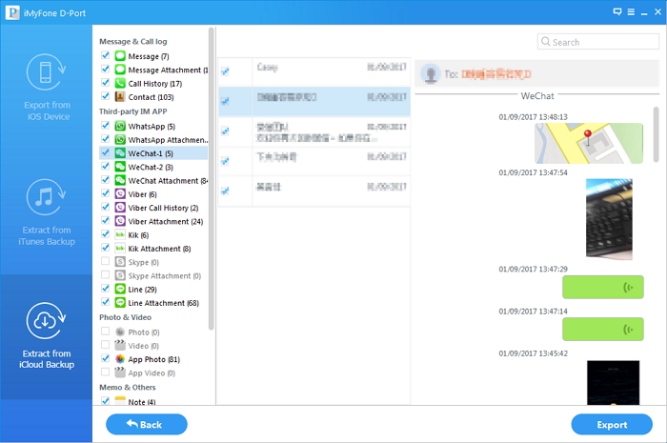Open the Casey conversation row
667x443 pixels.
coord(314,71)
